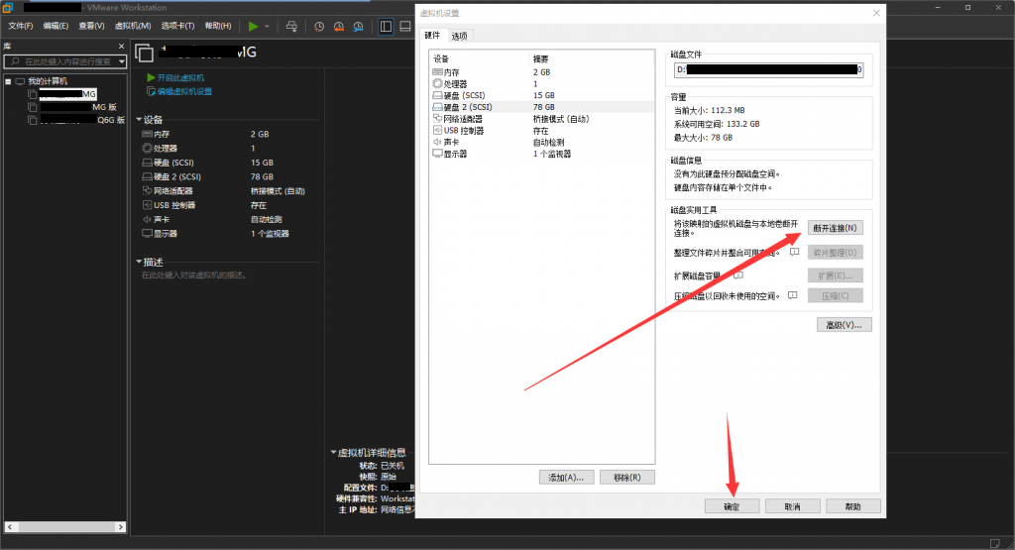
Task: Click info bubble beside 压缩磁盘 text
Action: pyautogui.click(x=792, y=295)
